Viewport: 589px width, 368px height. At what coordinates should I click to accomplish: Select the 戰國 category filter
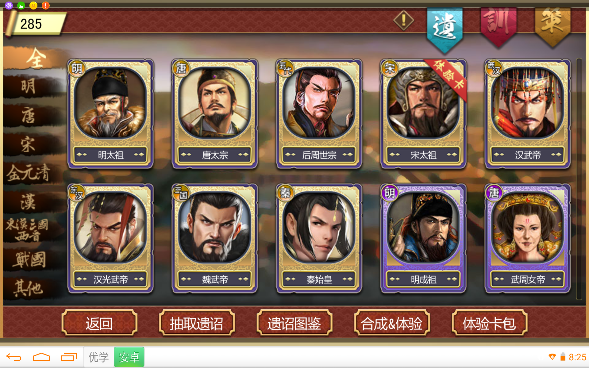[29, 259]
